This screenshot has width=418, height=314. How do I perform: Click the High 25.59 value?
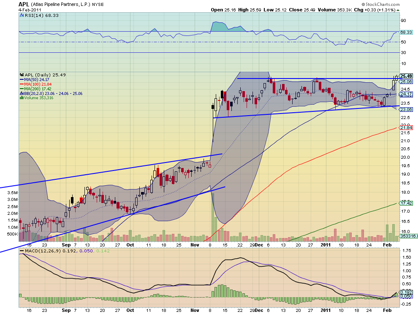250,10
